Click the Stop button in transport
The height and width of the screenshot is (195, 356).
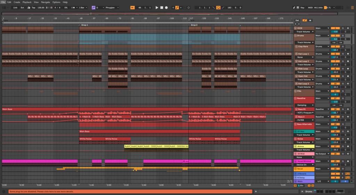point(162,7)
